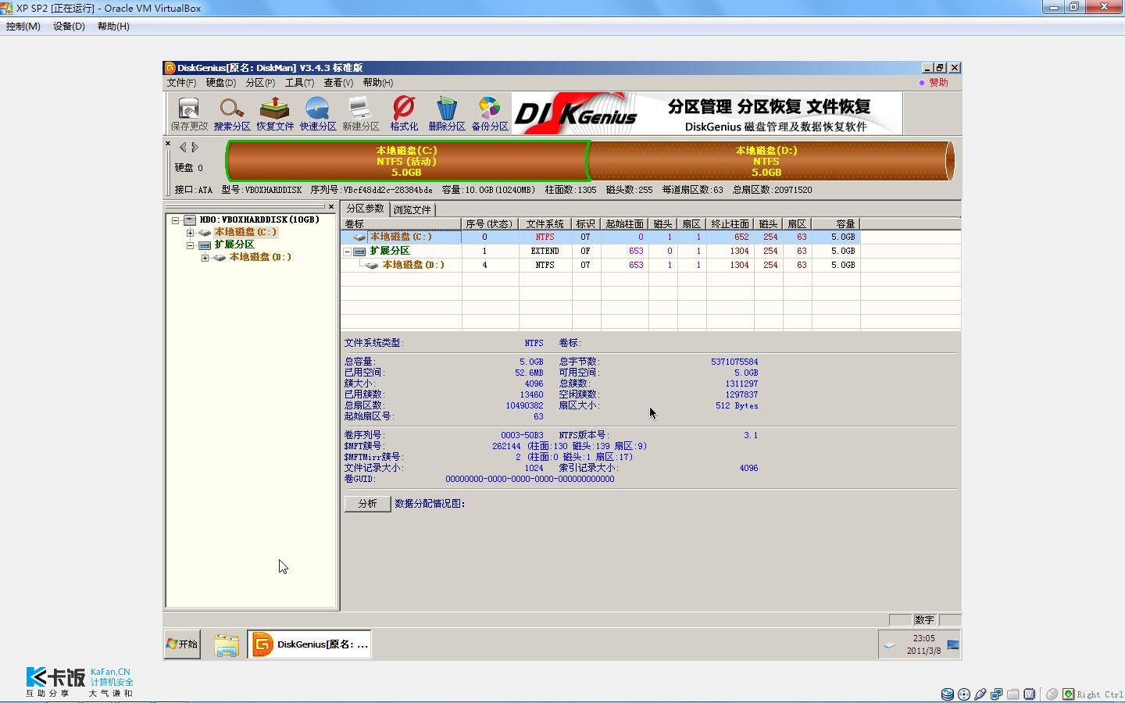
Task: Select 本地磁盘(D:) in left tree
Action: click(260, 258)
